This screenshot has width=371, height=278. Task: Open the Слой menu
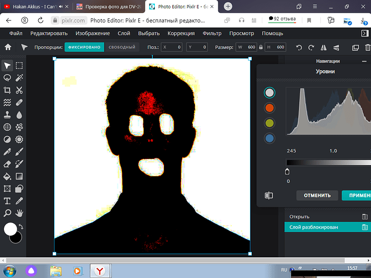point(124,33)
